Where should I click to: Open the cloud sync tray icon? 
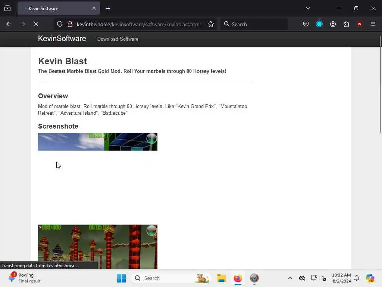pyautogui.click(x=302, y=278)
